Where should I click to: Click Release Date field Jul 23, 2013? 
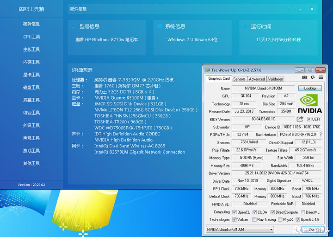coord(244,111)
